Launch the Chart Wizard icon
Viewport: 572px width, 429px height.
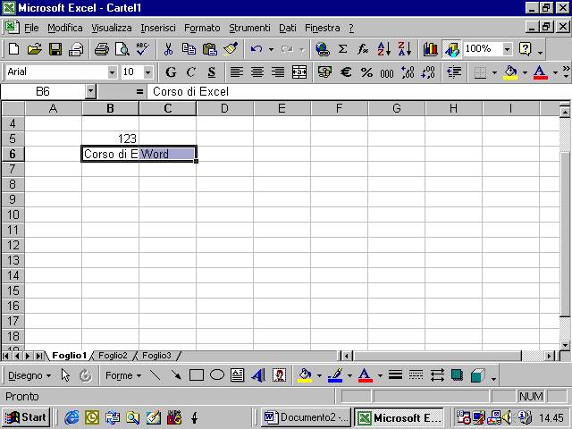tap(431, 49)
